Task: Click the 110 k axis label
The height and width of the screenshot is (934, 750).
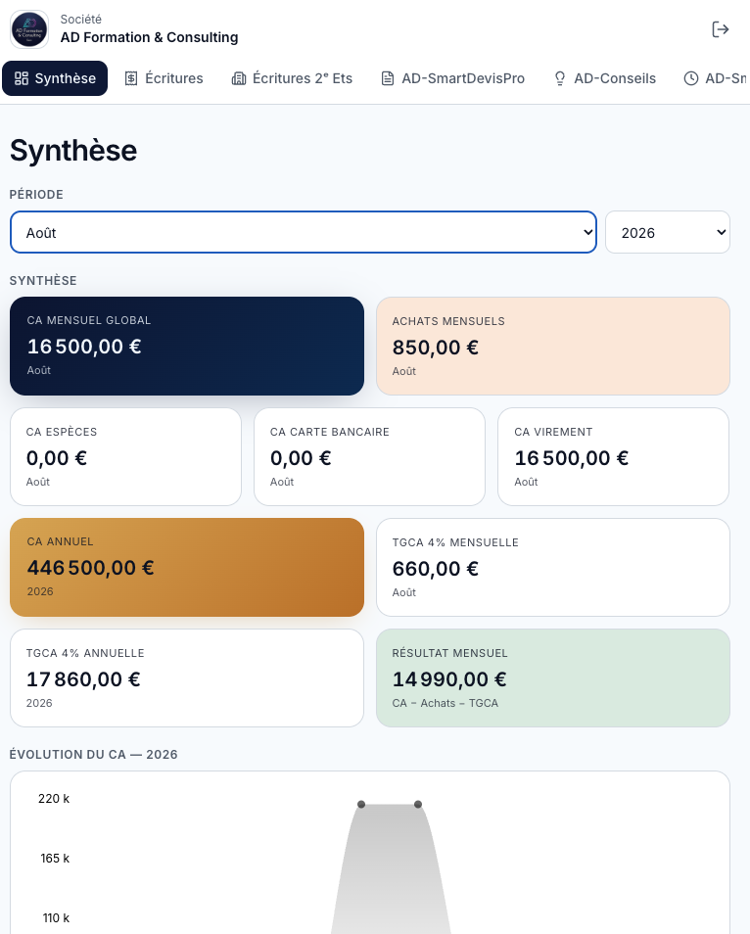Action: point(56,918)
